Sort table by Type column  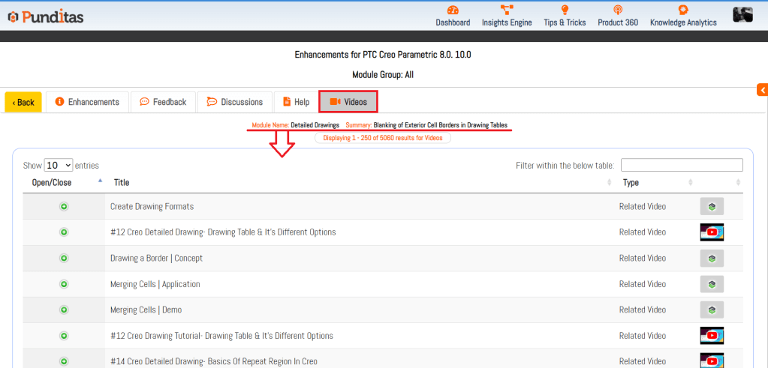pos(631,182)
